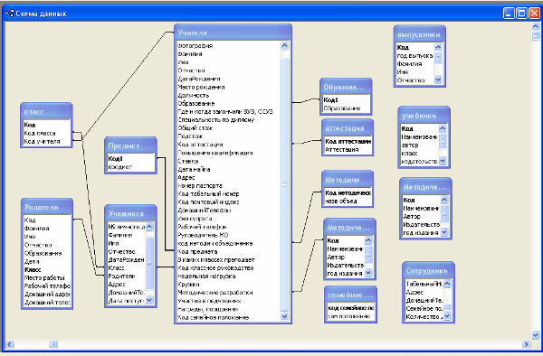The height and width of the screenshot is (356, 543).
Task: Select the Фамилия field in Учителя
Action: 190,54
